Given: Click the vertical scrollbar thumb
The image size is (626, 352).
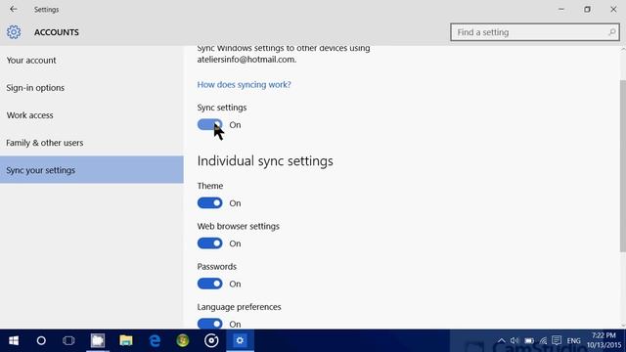Looking at the screenshot, I should (623, 165).
